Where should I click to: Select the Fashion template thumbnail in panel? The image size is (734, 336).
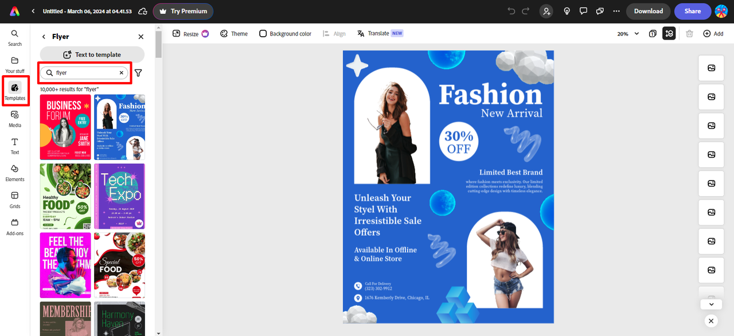(119, 127)
